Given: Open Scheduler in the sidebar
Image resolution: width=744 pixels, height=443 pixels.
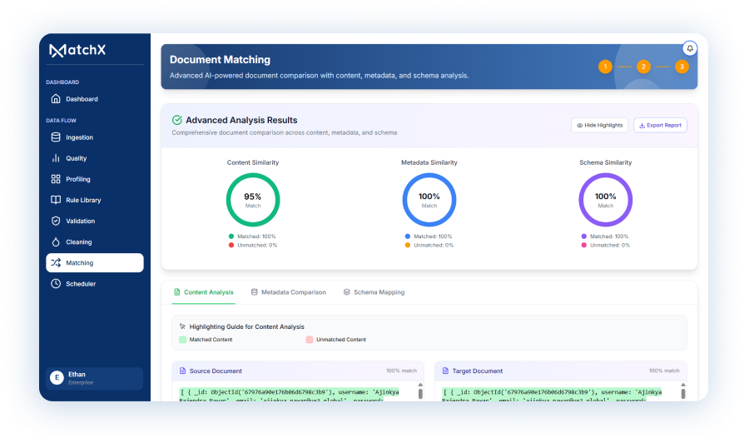Looking at the screenshot, I should pyautogui.click(x=95, y=283).
